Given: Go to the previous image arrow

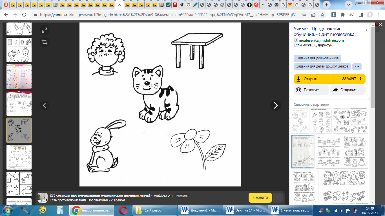Looking at the screenshot, I should (x=44, y=105).
